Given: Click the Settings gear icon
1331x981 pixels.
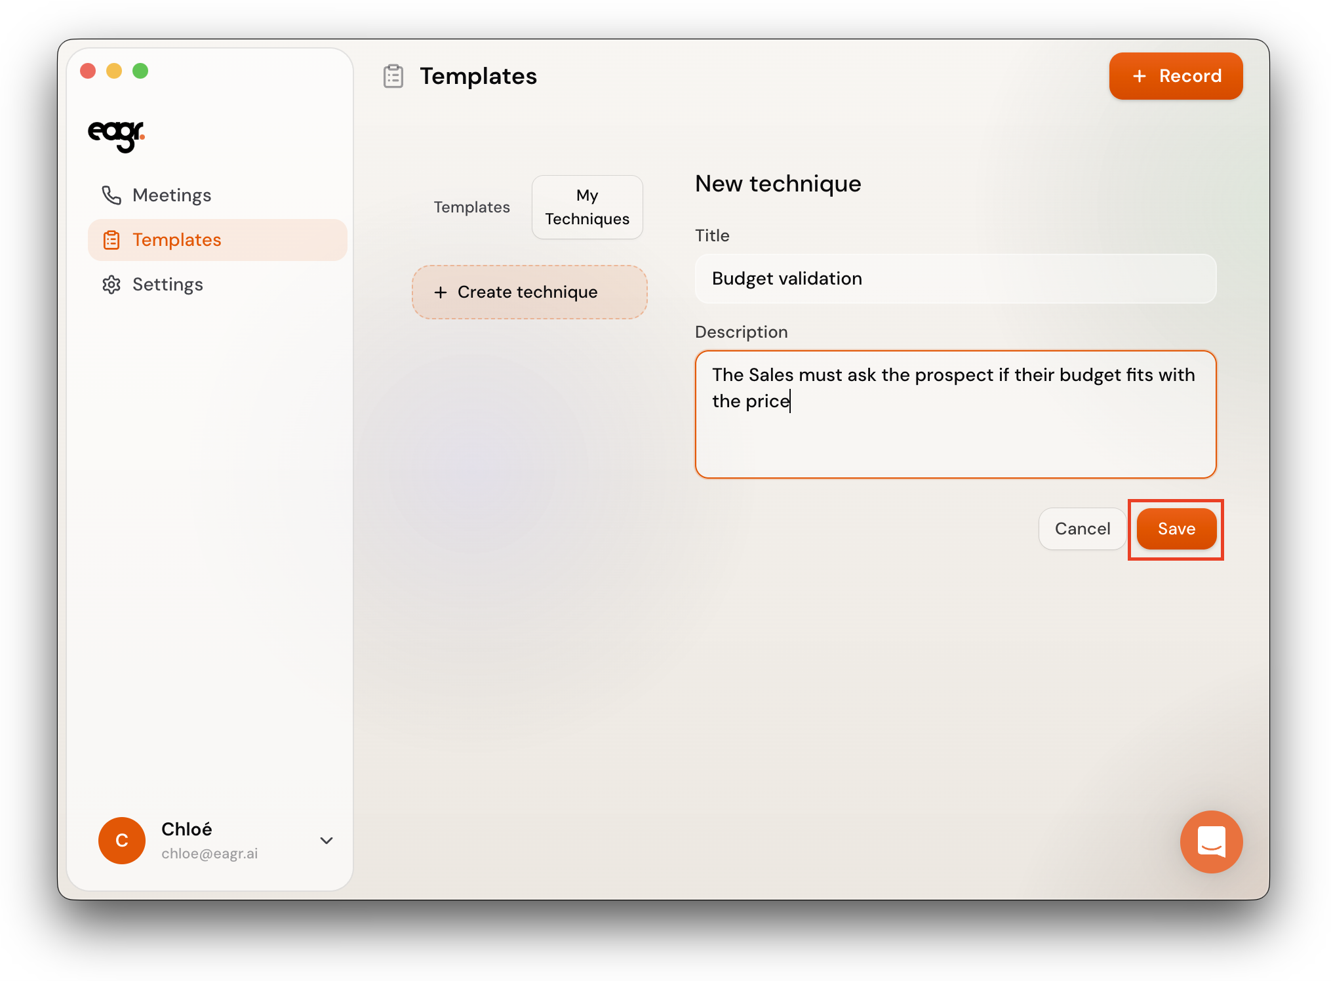Looking at the screenshot, I should click(x=111, y=285).
